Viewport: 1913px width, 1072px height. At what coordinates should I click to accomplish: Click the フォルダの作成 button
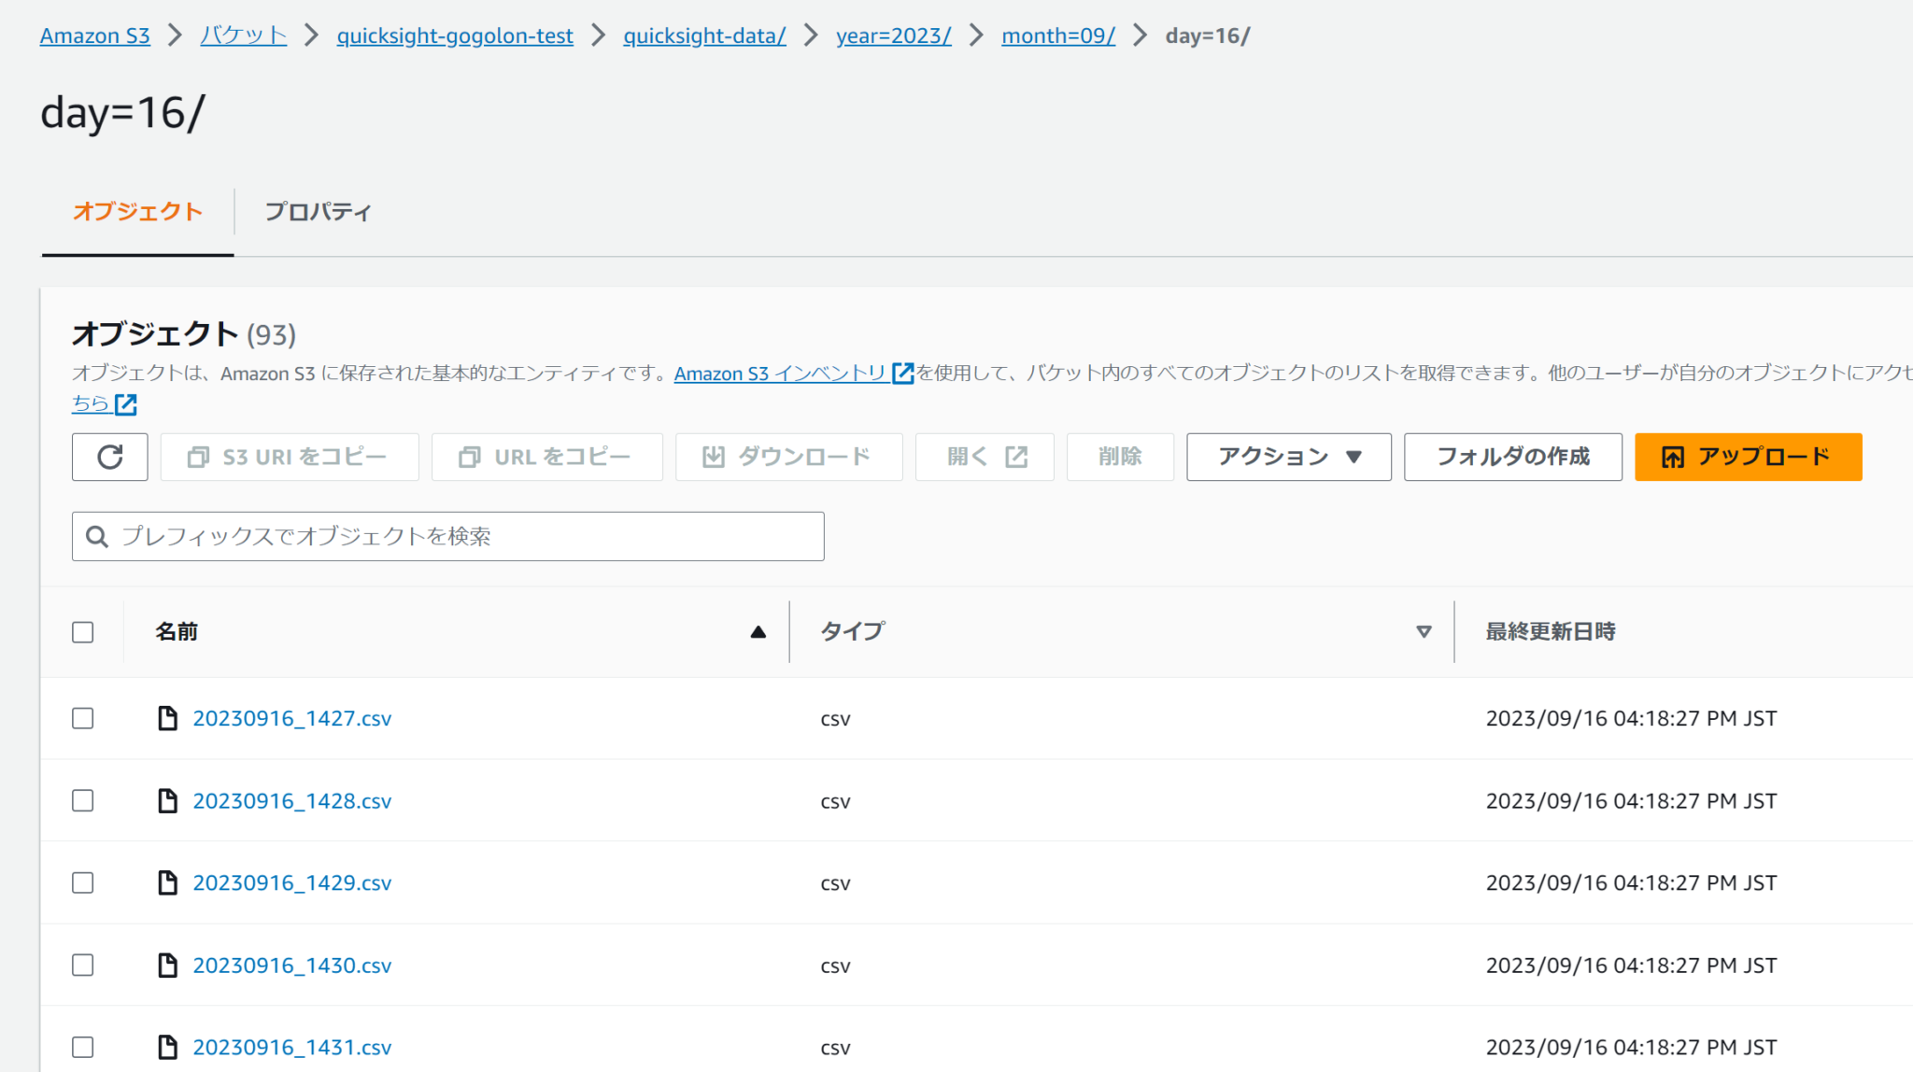click(x=1512, y=457)
